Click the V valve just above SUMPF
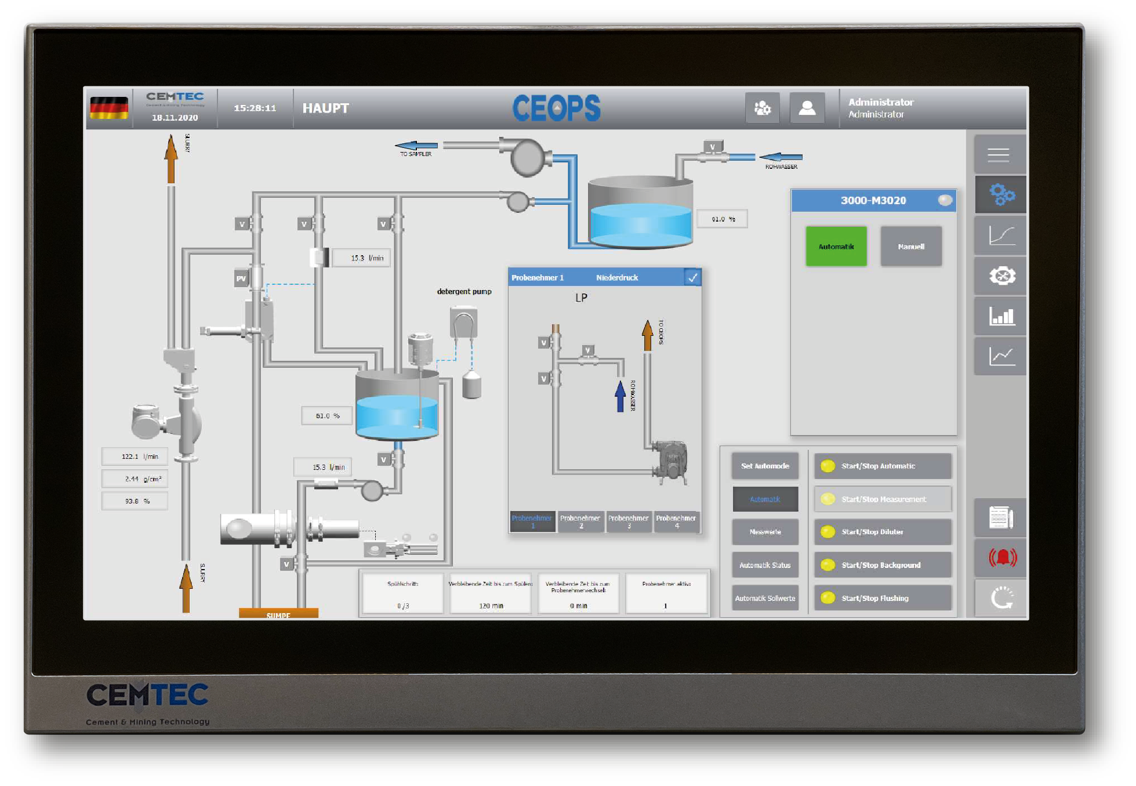Screen dimensions: 1136x786 point(286,564)
